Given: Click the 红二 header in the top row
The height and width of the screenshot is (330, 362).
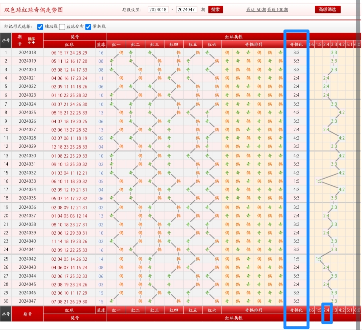Looking at the screenshot, I should (135, 45).
